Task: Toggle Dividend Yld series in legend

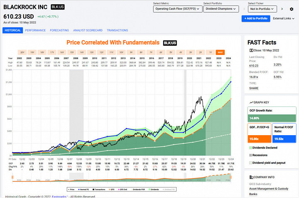Action: click(x=169, y=189)
